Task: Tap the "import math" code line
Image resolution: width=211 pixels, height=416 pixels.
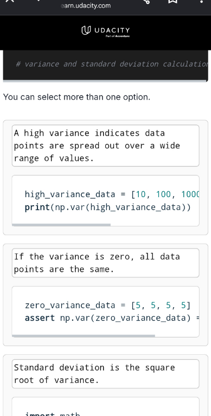Action: [53, 414]
